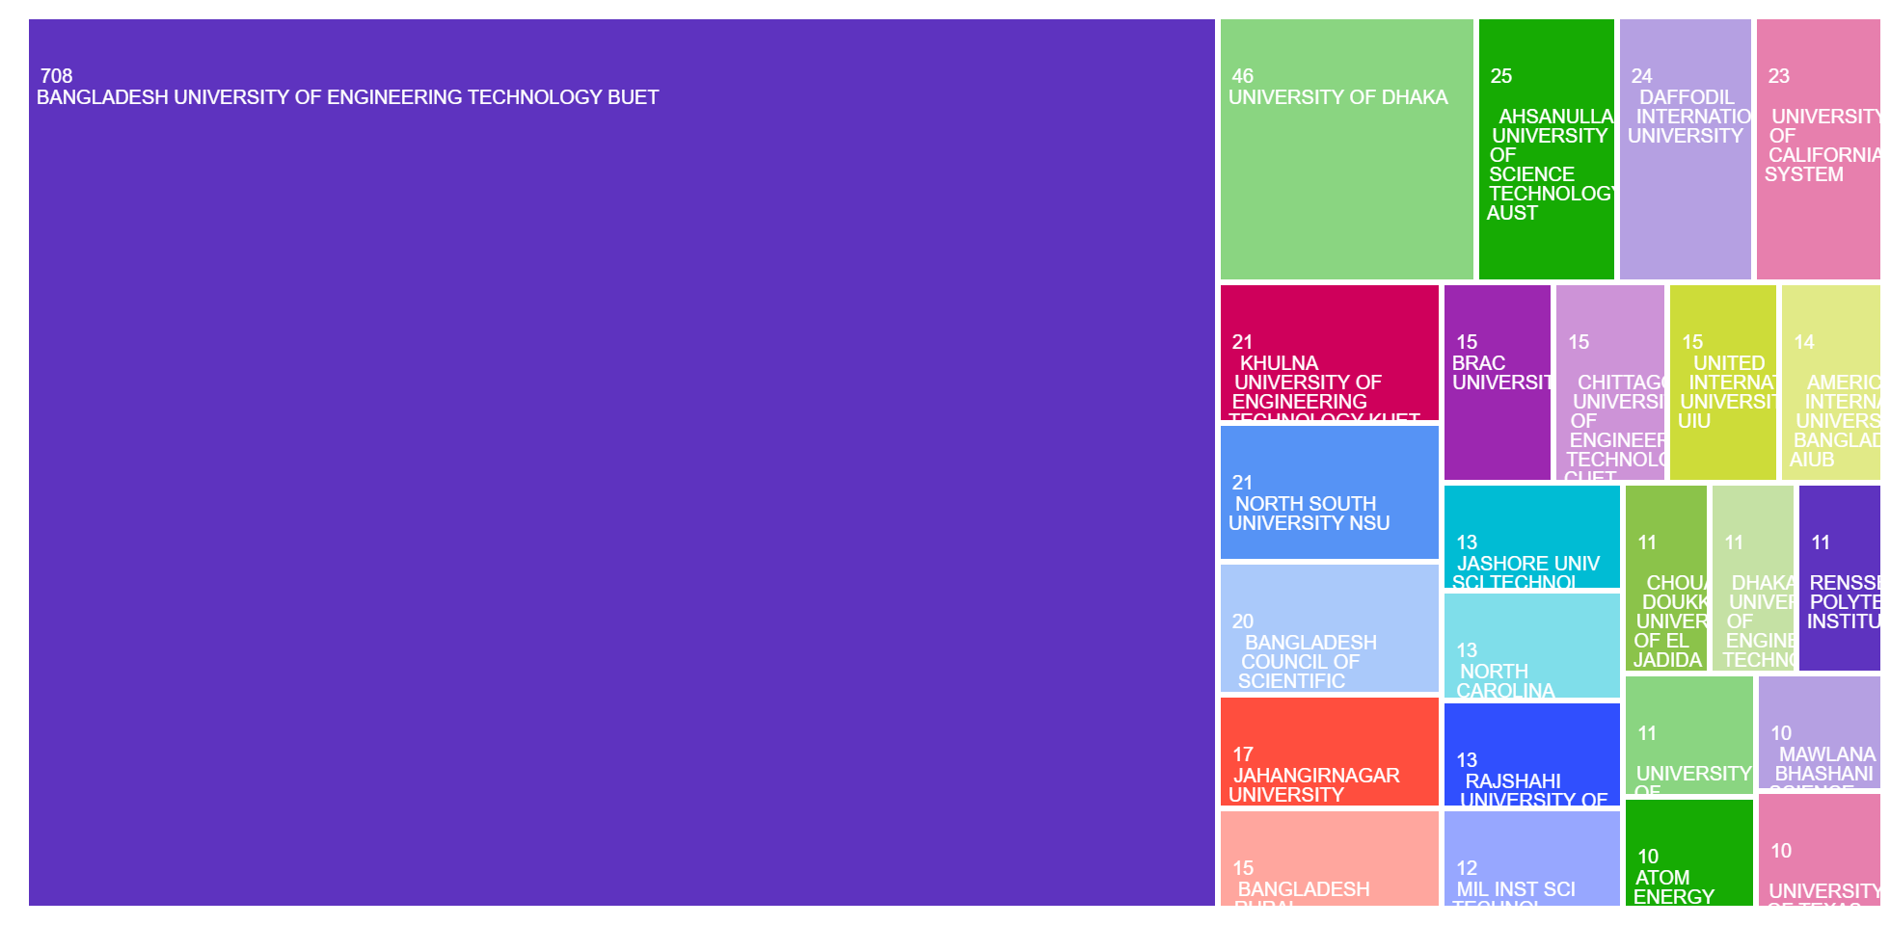Viewport: 1890px width, 925px height.
Task: Click the University of California System tile
Action: coord(1818,149)
